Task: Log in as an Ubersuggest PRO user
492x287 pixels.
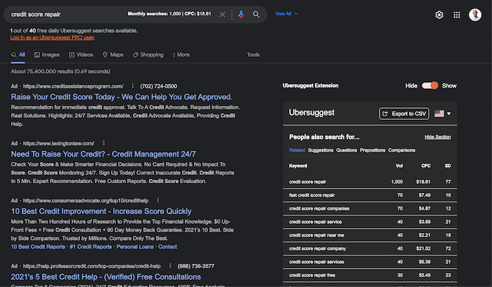Action: point(52,38)
